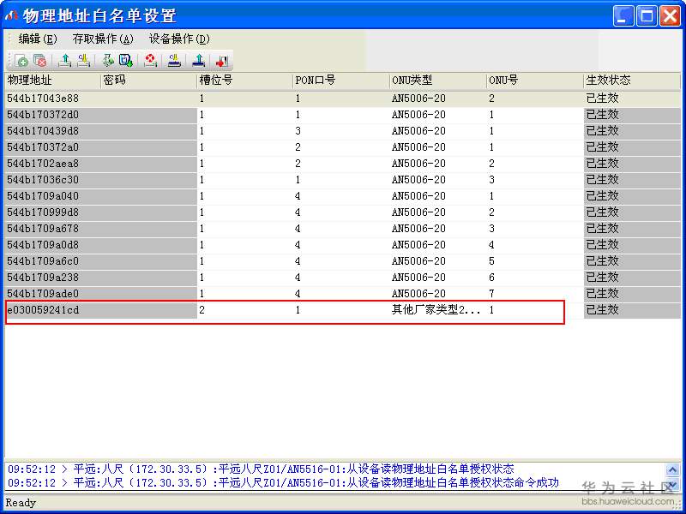Click the import from file toolbar icon
686x514 pixels.
tap(108, 60)
